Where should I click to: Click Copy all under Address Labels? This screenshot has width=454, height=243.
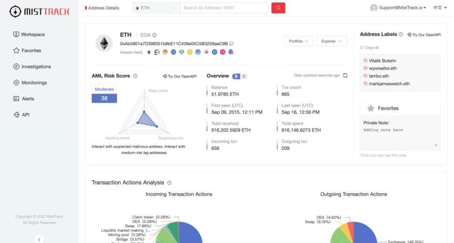point(369,48)
